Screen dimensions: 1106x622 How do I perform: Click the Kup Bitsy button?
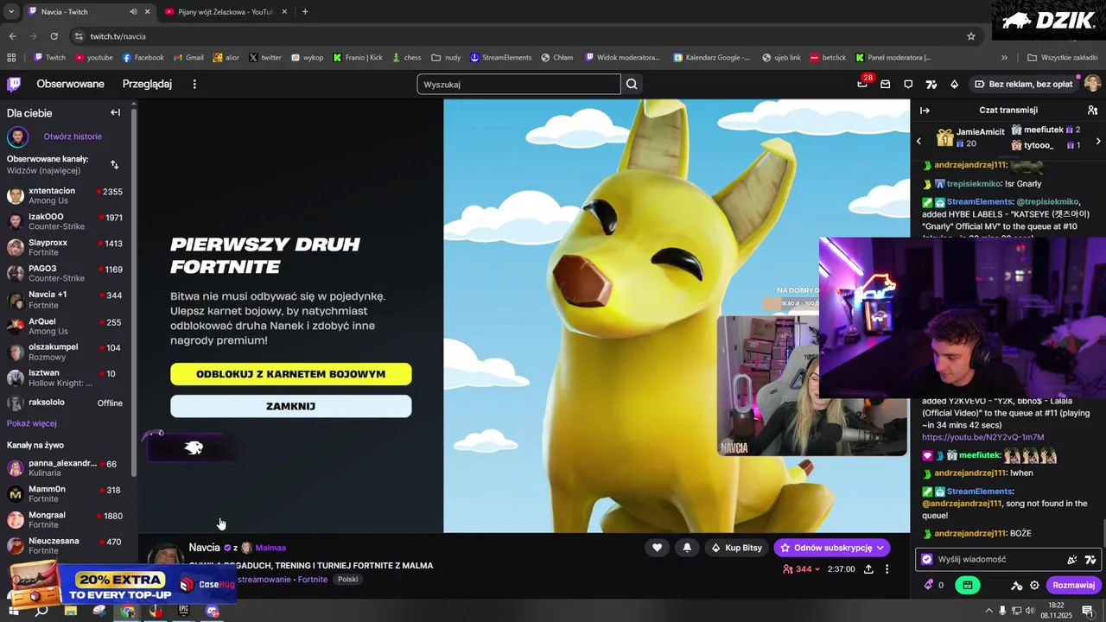click(x=737, y=548)
